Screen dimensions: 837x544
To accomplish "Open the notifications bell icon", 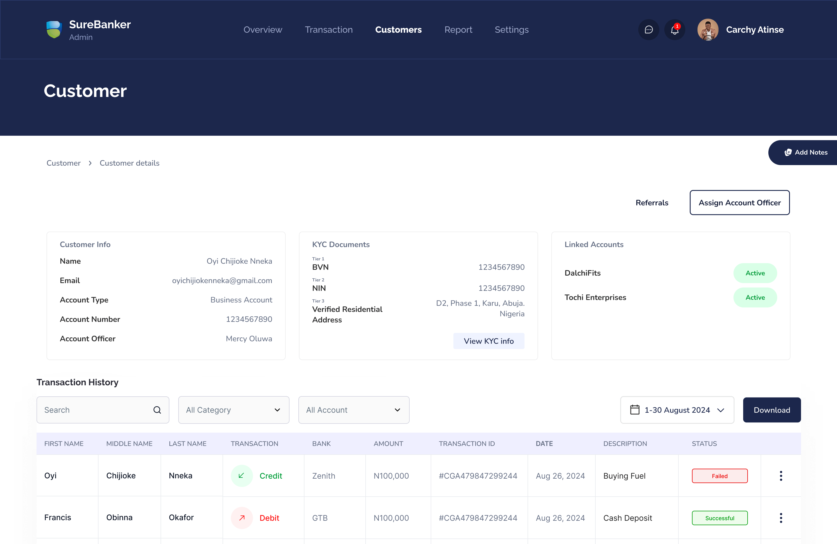I will pyautogui.click(x=675, y=30).
